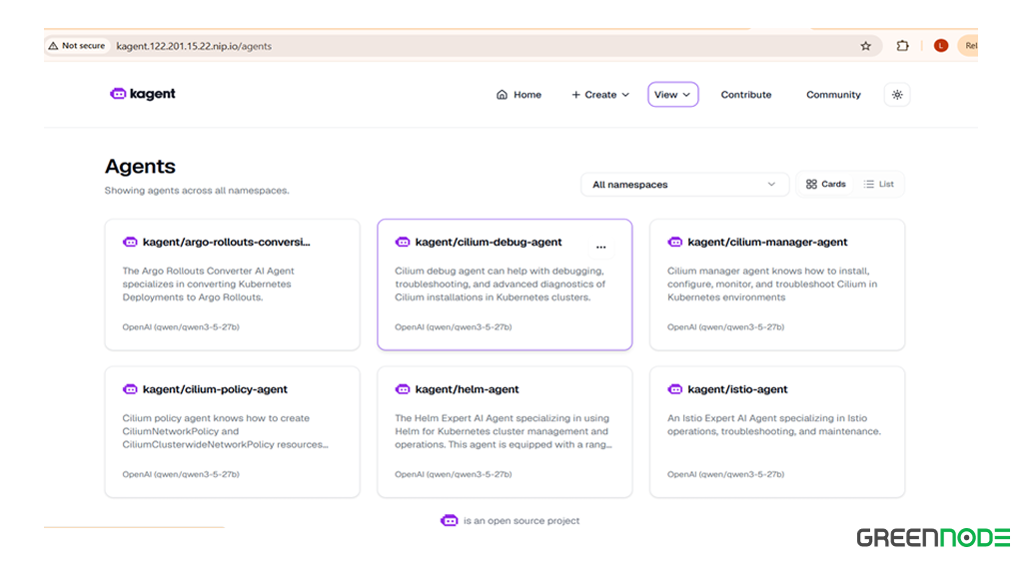Open the kagent/helm-agent card
This screenshot has width=1031, height=578.
tap(505, 431)
